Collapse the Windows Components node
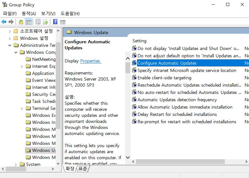249x178 pixels. (x=16, y=53)
